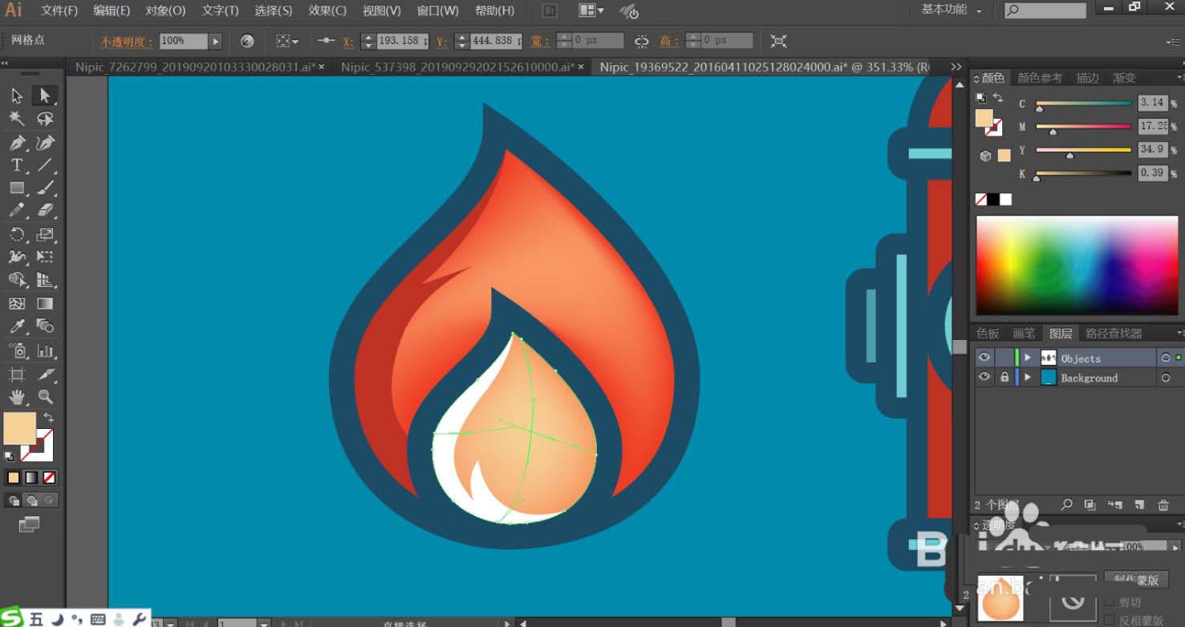This screenshot has width=1185, height=627.
Task: Select the Symbol Sprayer tool
Action: (x=17, y=350)
